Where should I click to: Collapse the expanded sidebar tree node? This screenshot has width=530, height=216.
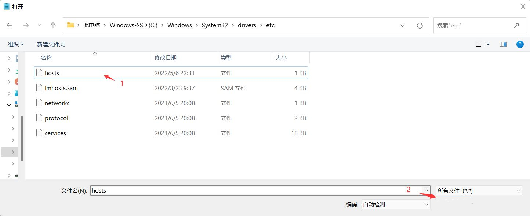[x=9, y=105]
